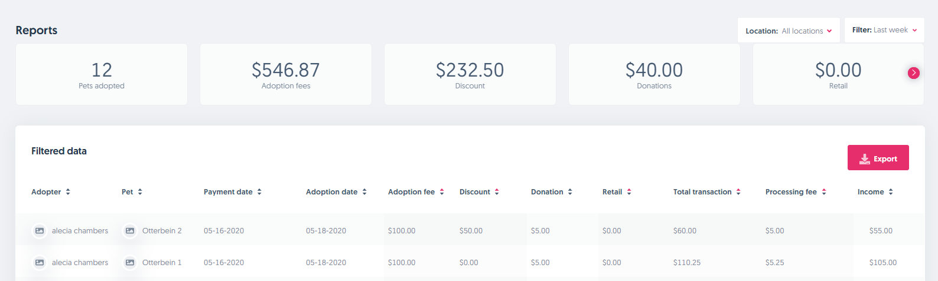Sort by Adoption date arrows
Viewport: 938px width, 281px height.
coord(364,192)
